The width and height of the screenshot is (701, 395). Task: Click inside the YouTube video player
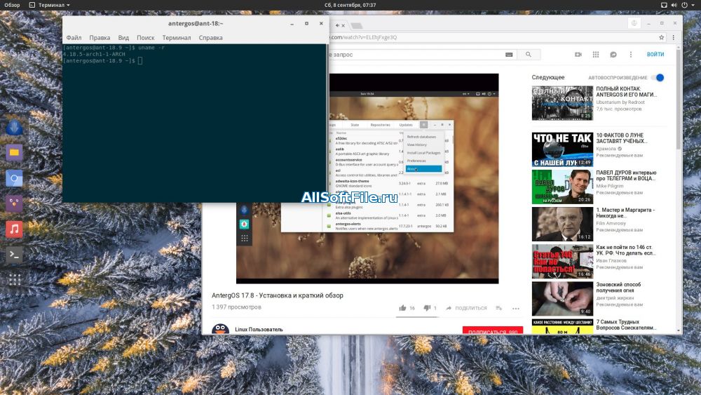(367, 178)
